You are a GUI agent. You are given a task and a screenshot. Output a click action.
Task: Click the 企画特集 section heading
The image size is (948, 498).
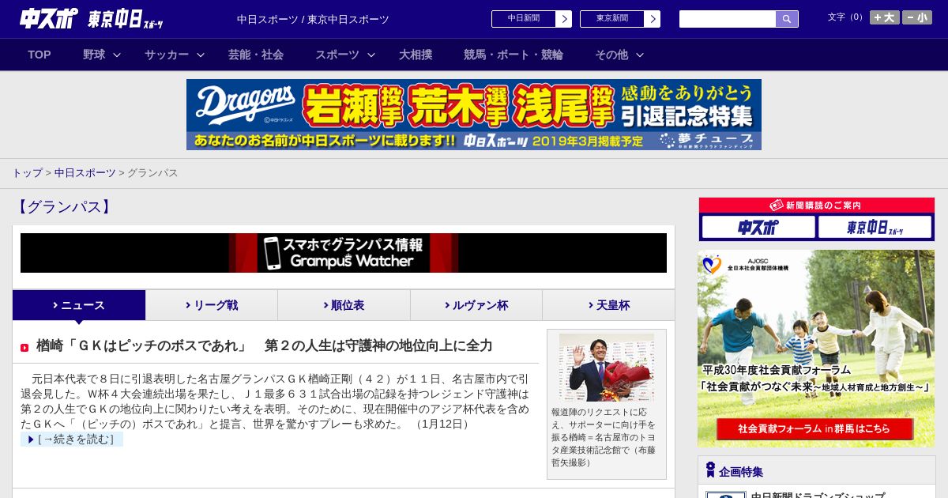tap(741, 472)
